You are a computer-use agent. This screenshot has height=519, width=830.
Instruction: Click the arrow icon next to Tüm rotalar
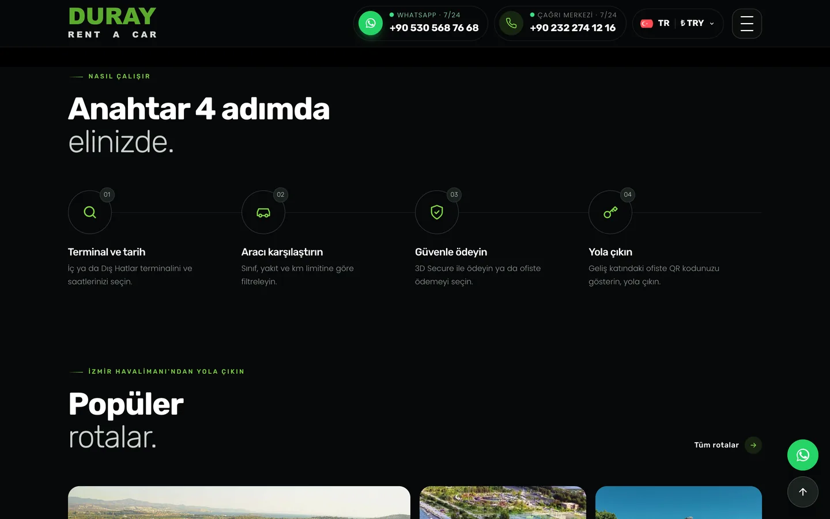pos(753,445)
